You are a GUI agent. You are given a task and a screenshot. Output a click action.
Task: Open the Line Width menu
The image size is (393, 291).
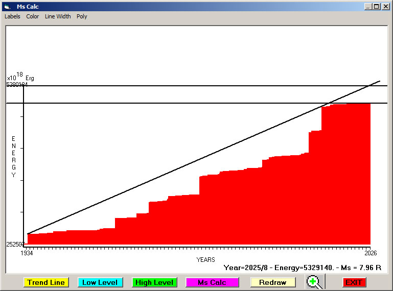pos(58,16)
